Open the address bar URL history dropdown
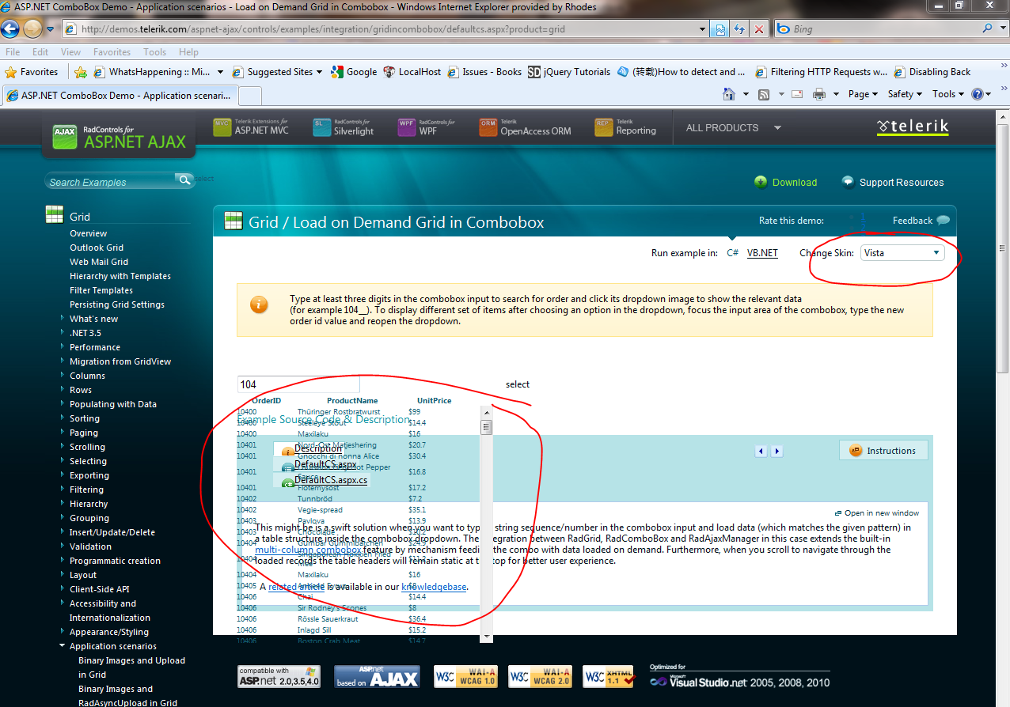 pos(702,29)
